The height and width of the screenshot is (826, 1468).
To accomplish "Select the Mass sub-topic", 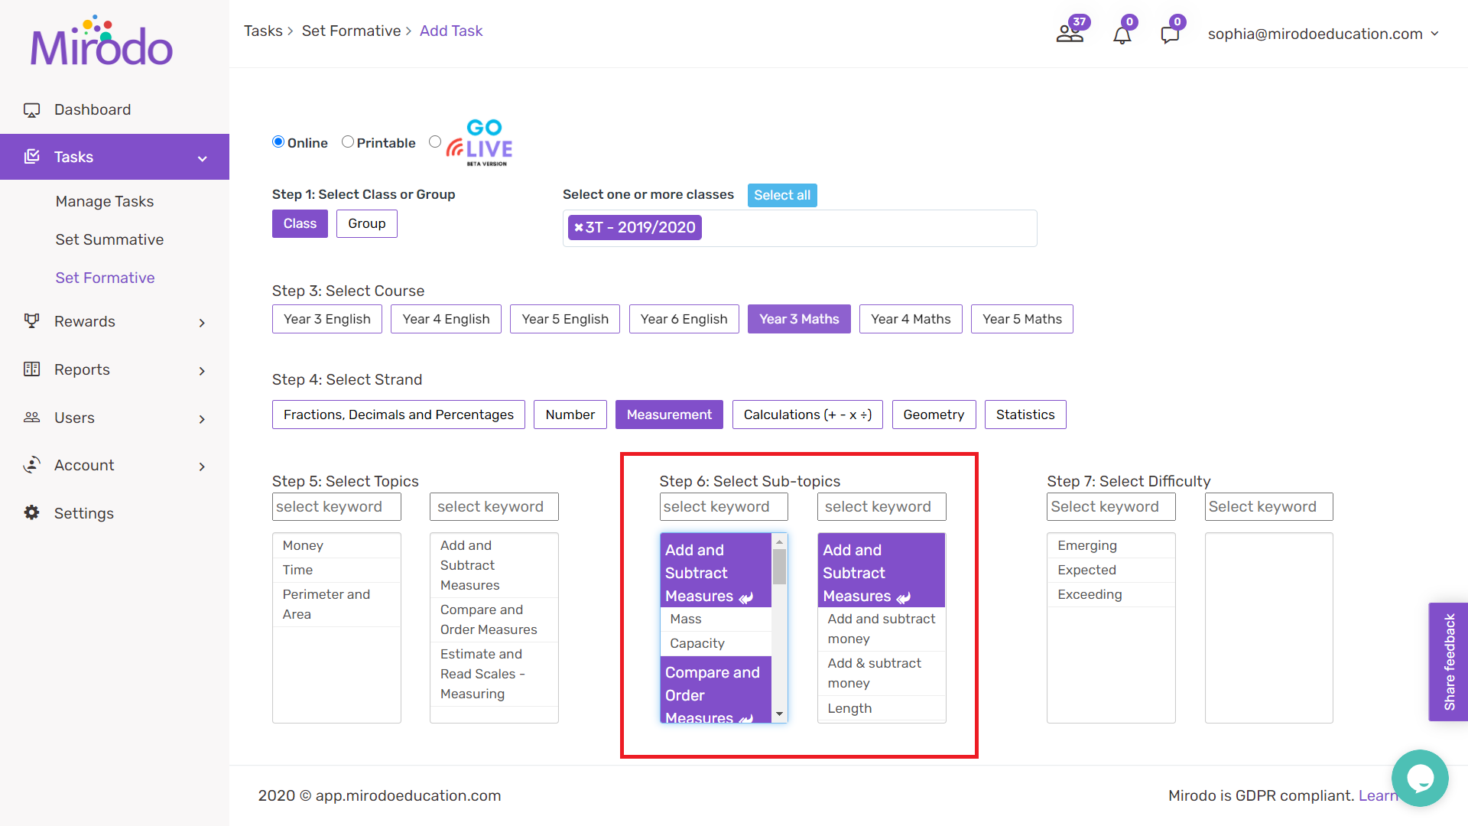I will click(716, 619).
